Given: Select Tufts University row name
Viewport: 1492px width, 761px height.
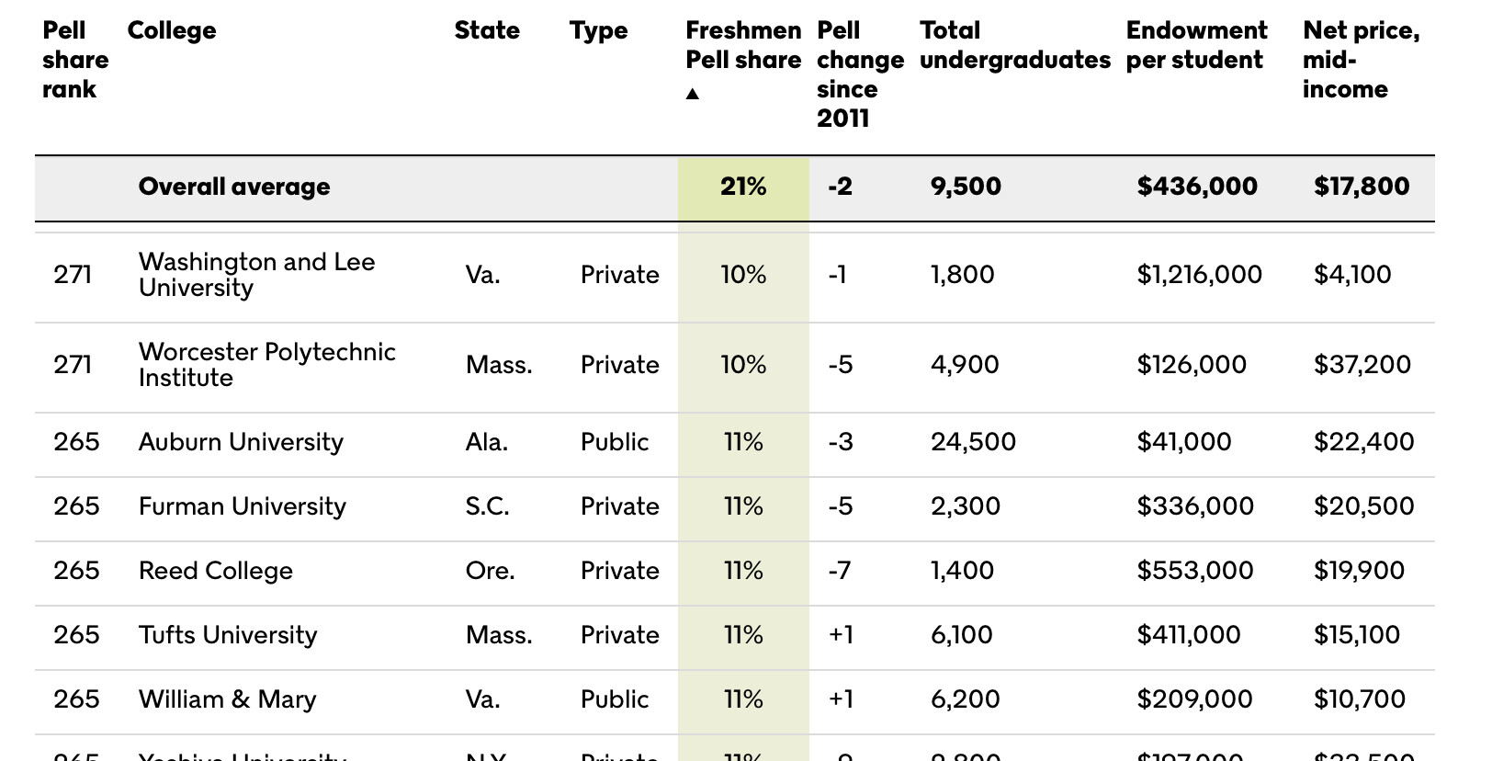Looking at the screenshot, I should [x=228, y=635].
